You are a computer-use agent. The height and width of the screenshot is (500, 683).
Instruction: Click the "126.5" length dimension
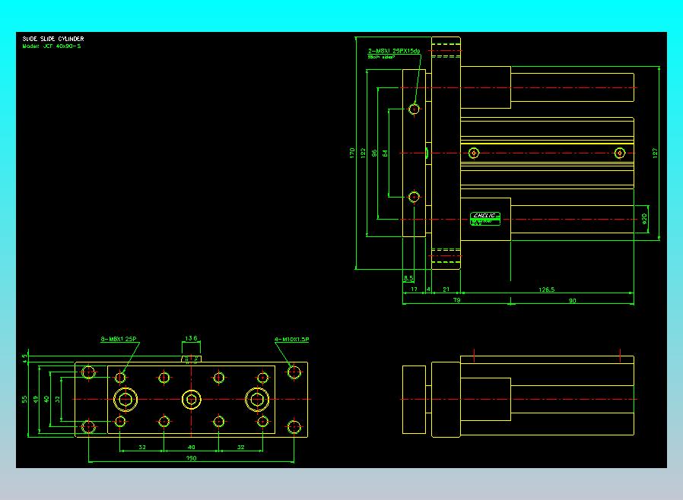click(x=547, y=290)
